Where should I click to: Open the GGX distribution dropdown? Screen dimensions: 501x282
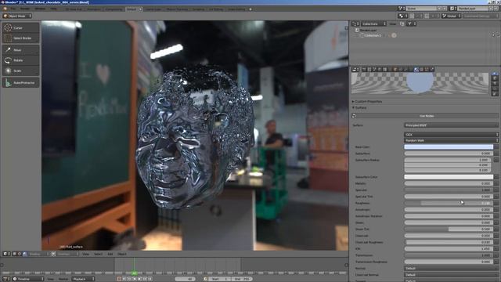[451, 135]
